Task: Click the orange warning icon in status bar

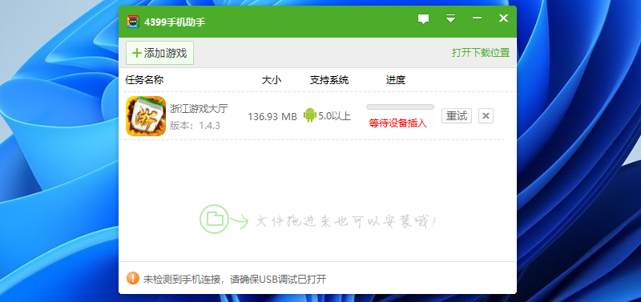Action: 133,278
